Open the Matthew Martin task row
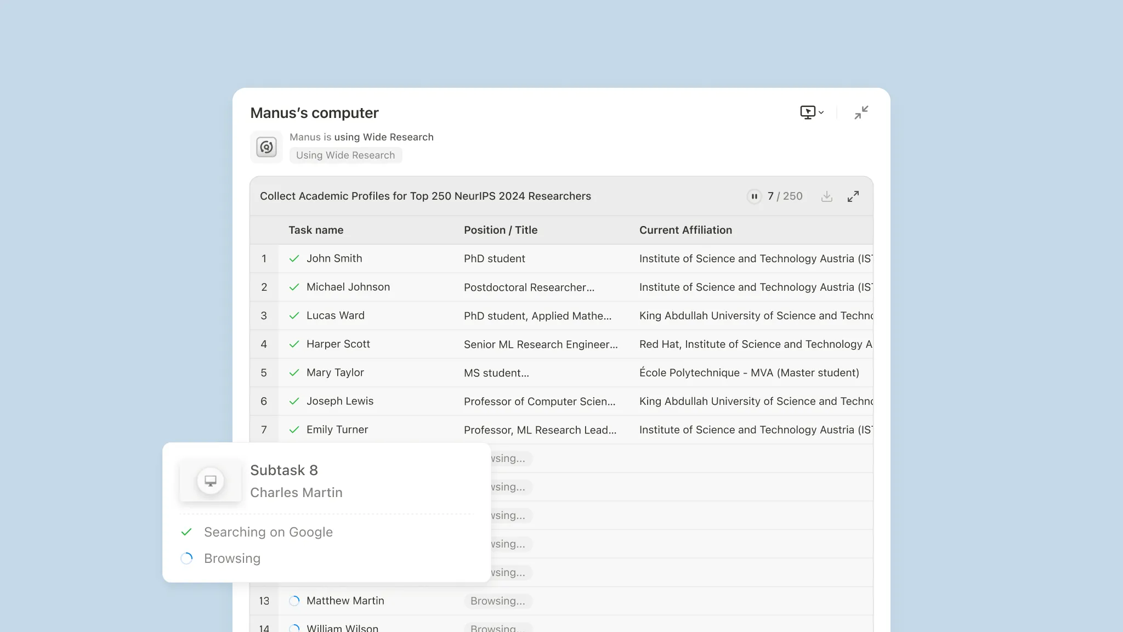 click(x=561, y=601)
